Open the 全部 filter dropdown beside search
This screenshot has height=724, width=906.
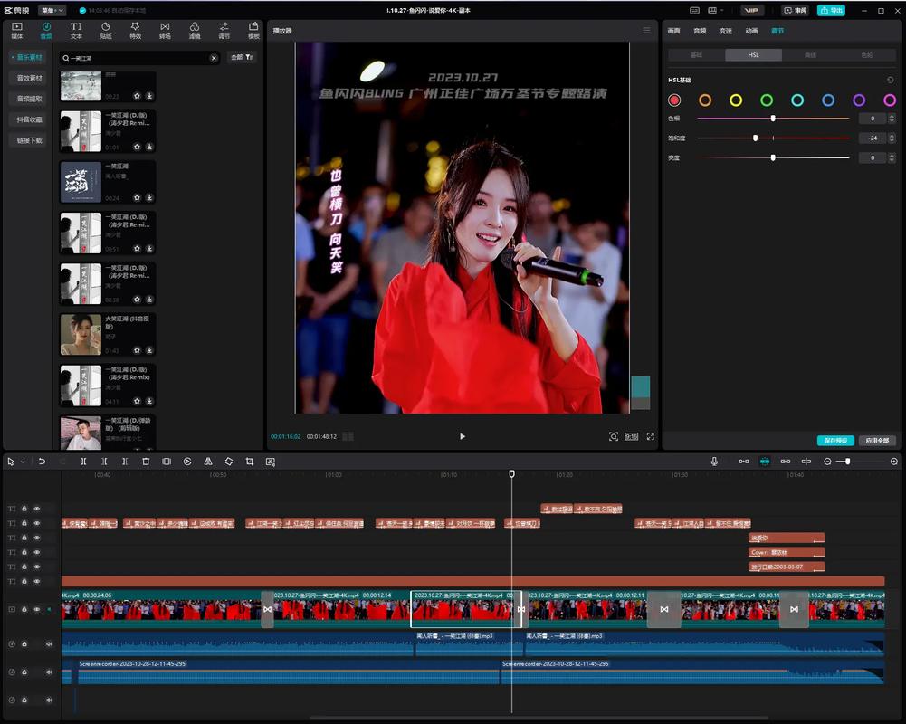[x=243, y=57]
